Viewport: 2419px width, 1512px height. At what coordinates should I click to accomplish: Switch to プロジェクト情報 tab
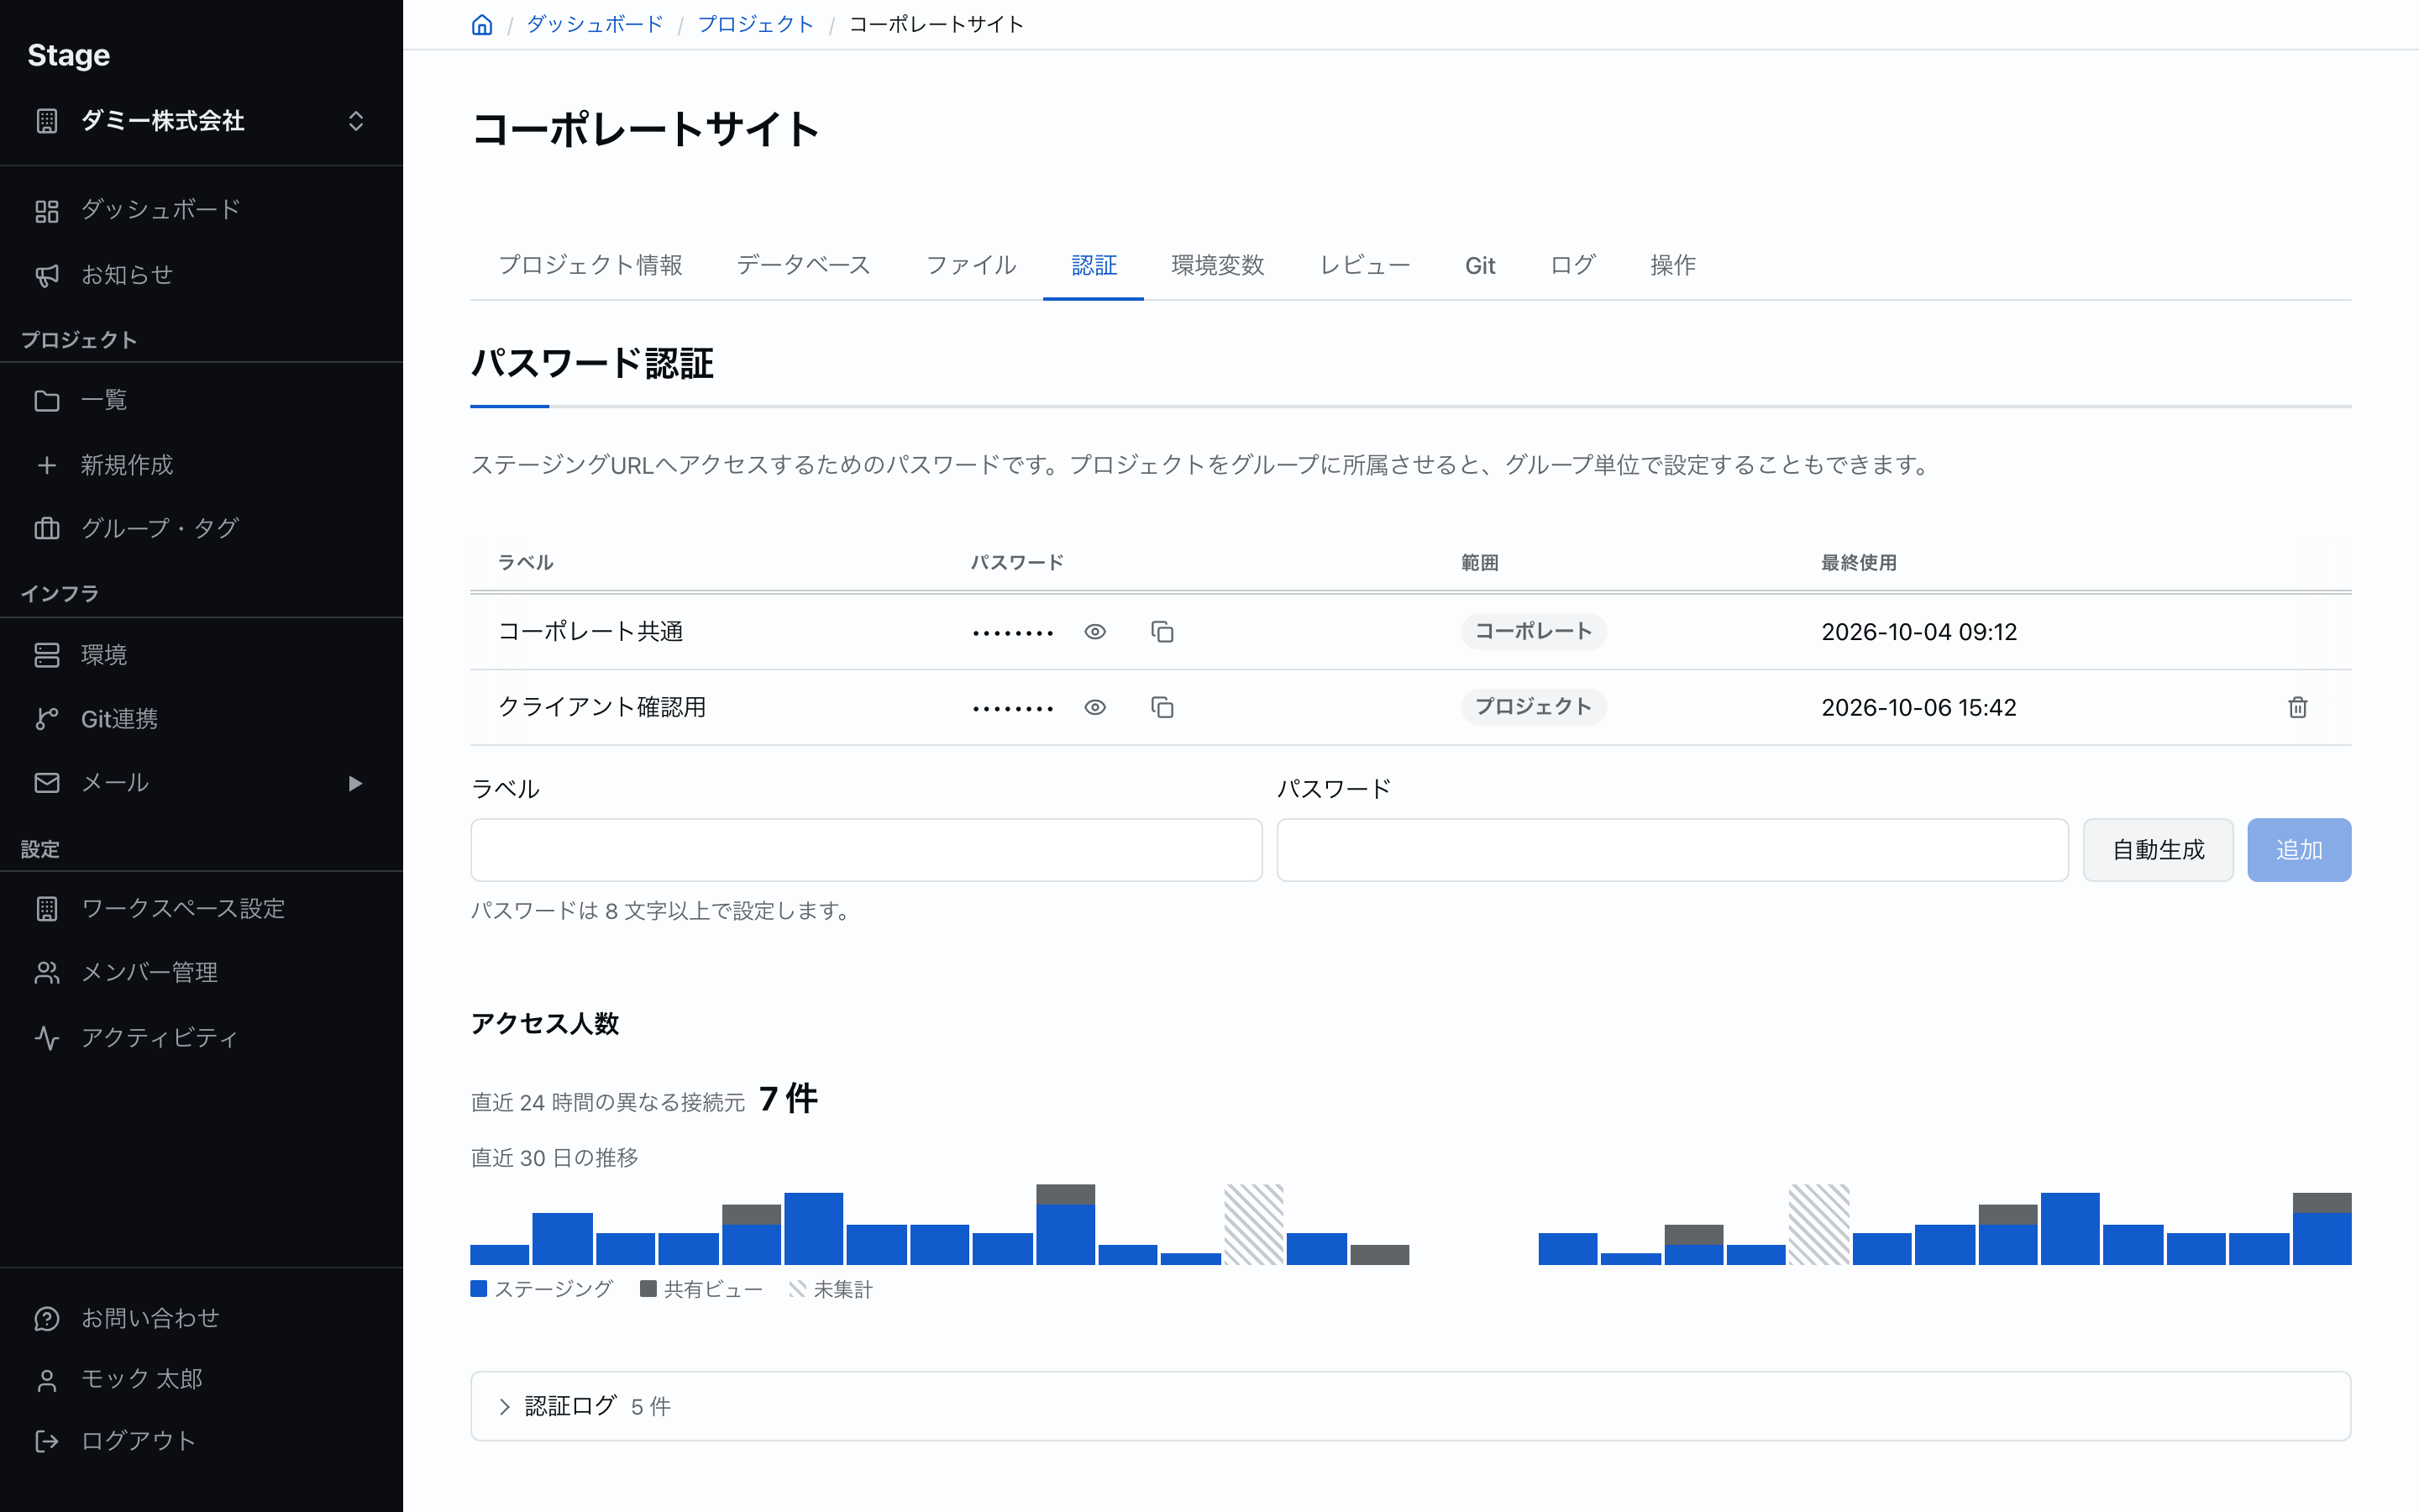pyautogui.click(x=590, y=265)
